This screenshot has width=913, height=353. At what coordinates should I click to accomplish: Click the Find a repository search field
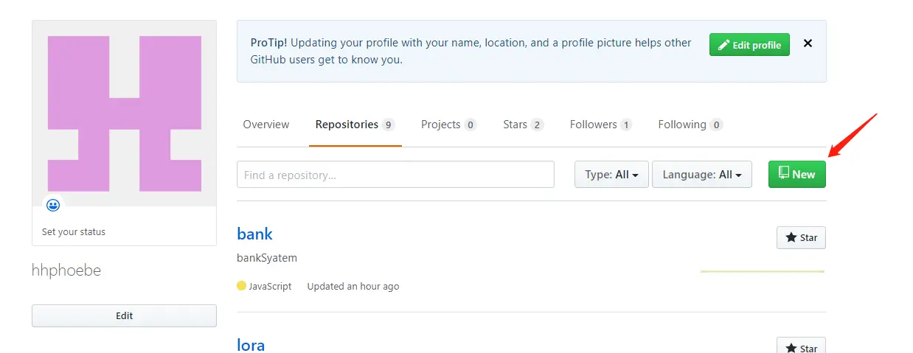[395, 175]
